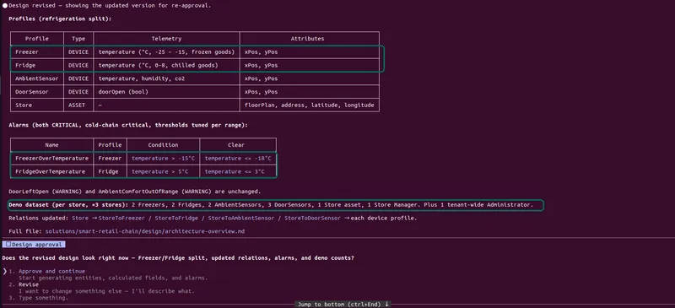Click 'temperature > 5°C' condition
The height and width of the screenshot is (308, 675).
(x=161, y=172)
